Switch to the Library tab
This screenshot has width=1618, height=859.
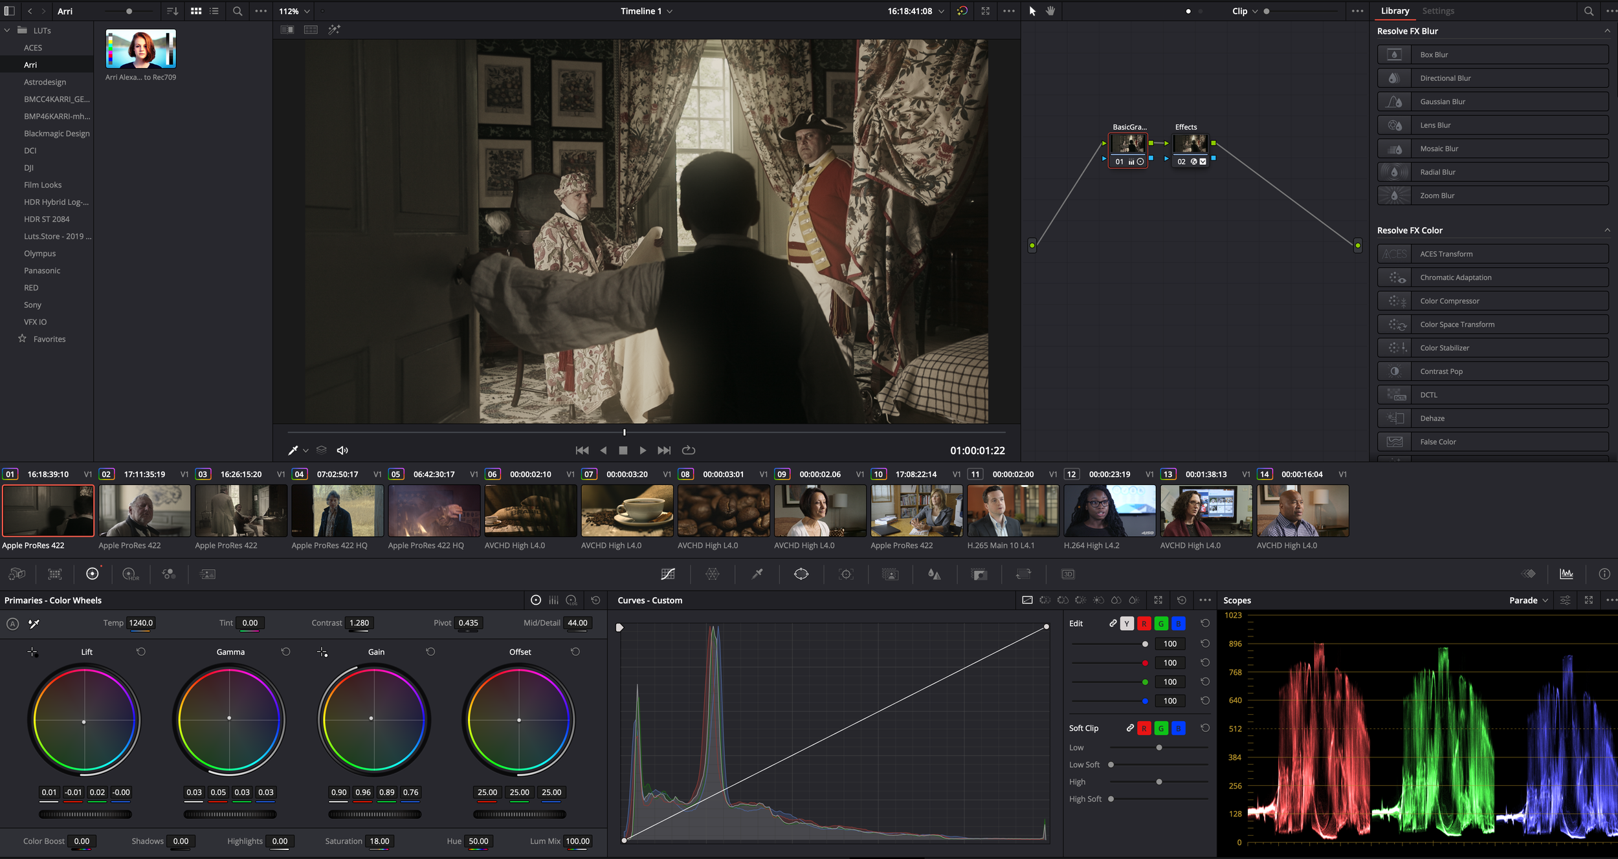click(1395, 11)
